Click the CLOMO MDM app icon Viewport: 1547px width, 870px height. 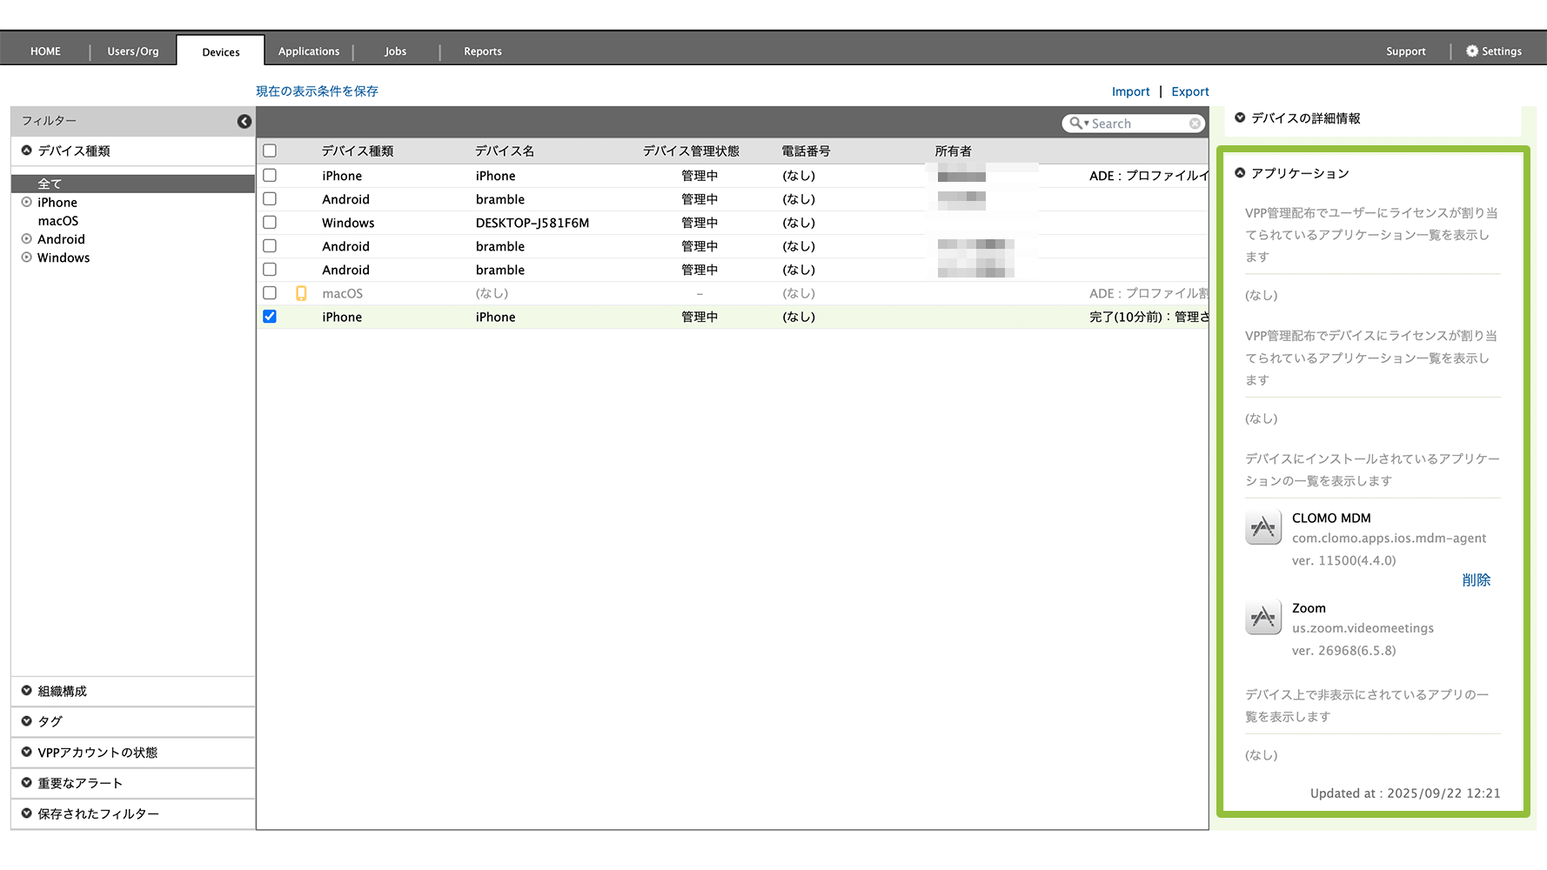pos(1262,527)
